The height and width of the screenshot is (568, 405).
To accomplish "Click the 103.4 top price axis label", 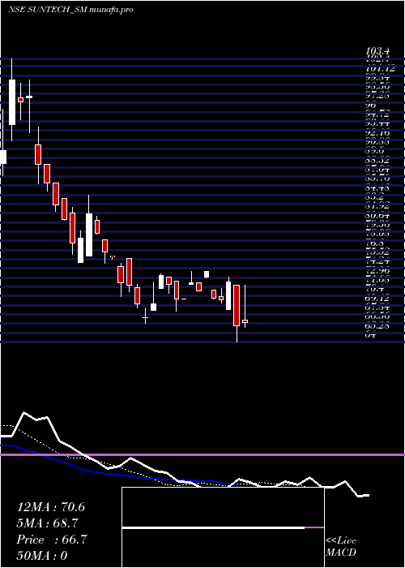I will (377, 53).
